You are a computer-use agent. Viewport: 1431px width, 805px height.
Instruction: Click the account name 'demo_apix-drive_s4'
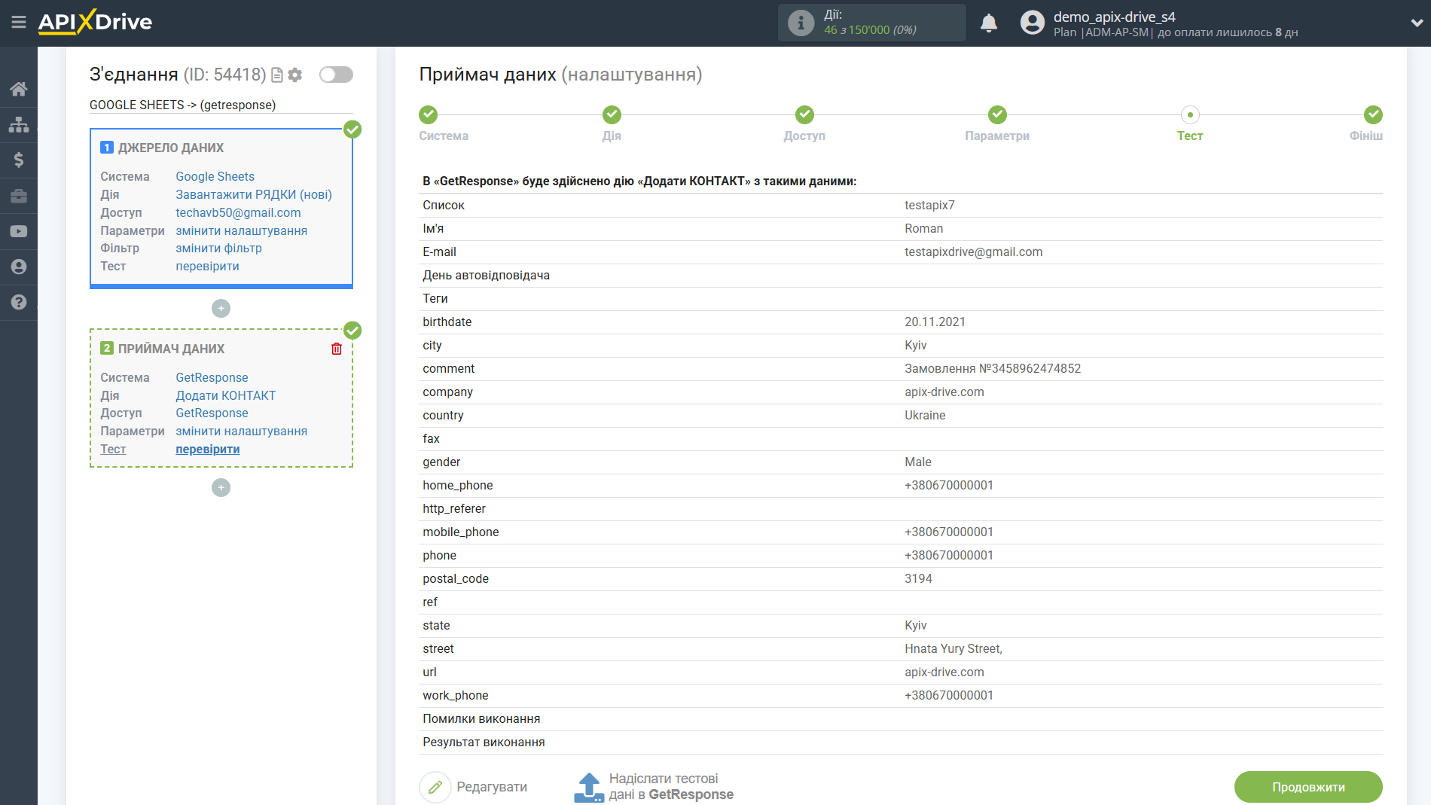[x=1115, y=17]
